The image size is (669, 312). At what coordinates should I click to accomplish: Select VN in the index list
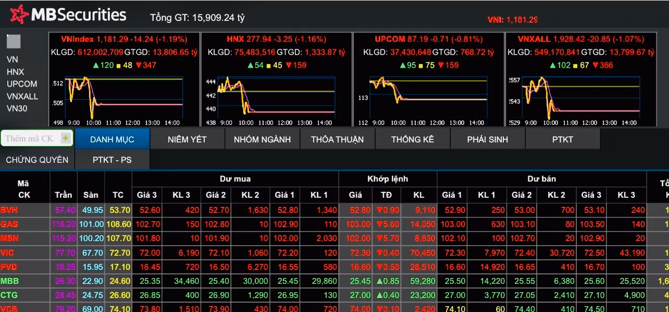coord(12,59)
